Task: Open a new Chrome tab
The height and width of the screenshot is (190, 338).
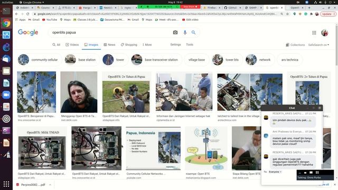Action: pos(309,7)
